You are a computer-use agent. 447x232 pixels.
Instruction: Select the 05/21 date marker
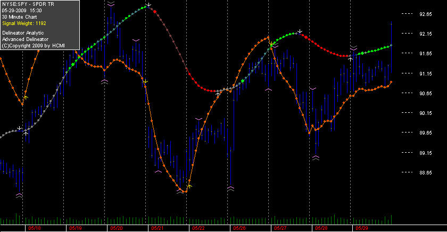(158, 228)
